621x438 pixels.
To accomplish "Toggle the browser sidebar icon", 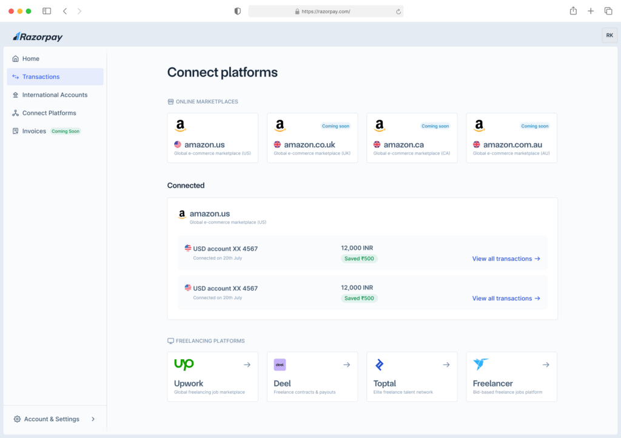I will 47,11.
